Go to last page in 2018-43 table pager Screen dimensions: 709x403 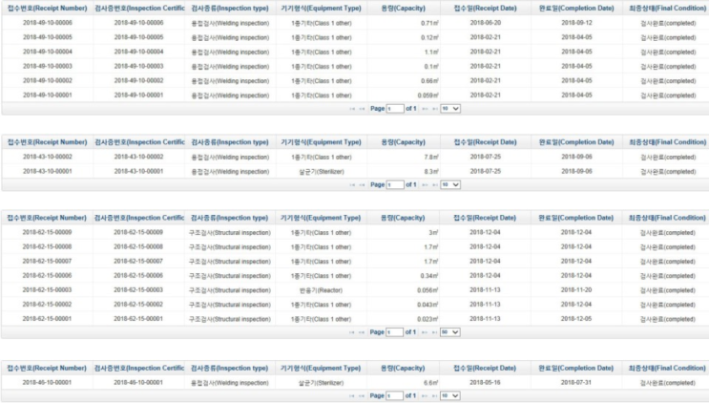(x=434, y=185)
